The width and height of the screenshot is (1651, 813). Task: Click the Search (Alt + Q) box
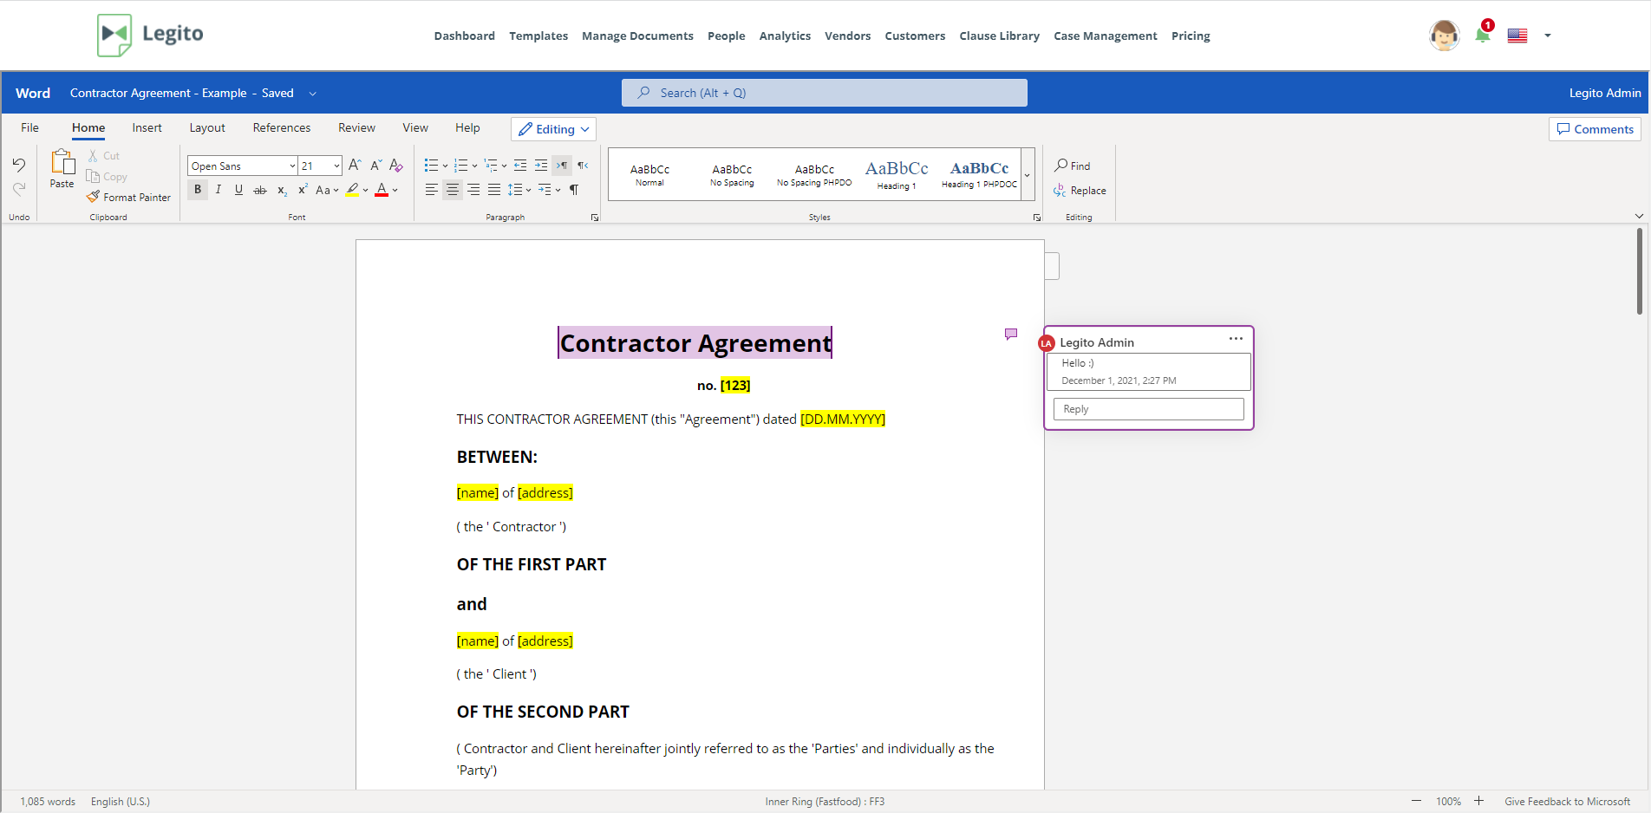824,93
